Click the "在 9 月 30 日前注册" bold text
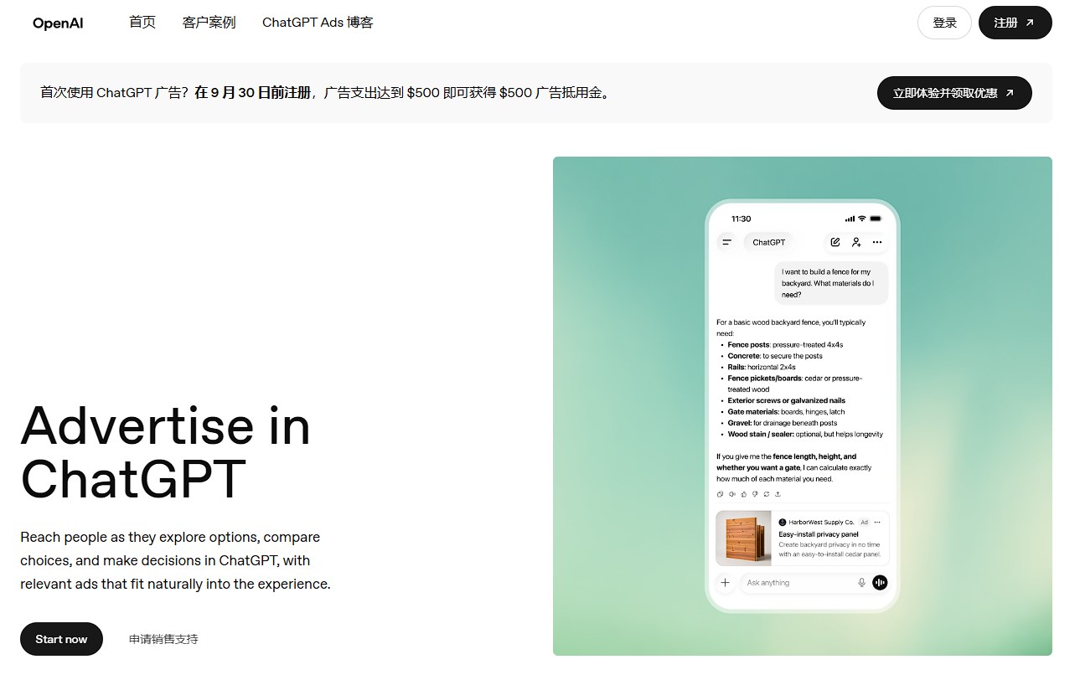The image size is (1080, 675). click(x=253, y=93)
